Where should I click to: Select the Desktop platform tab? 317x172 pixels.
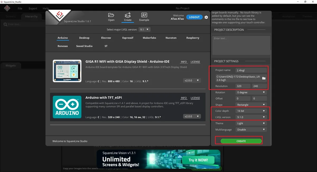(x=84, y=38)
